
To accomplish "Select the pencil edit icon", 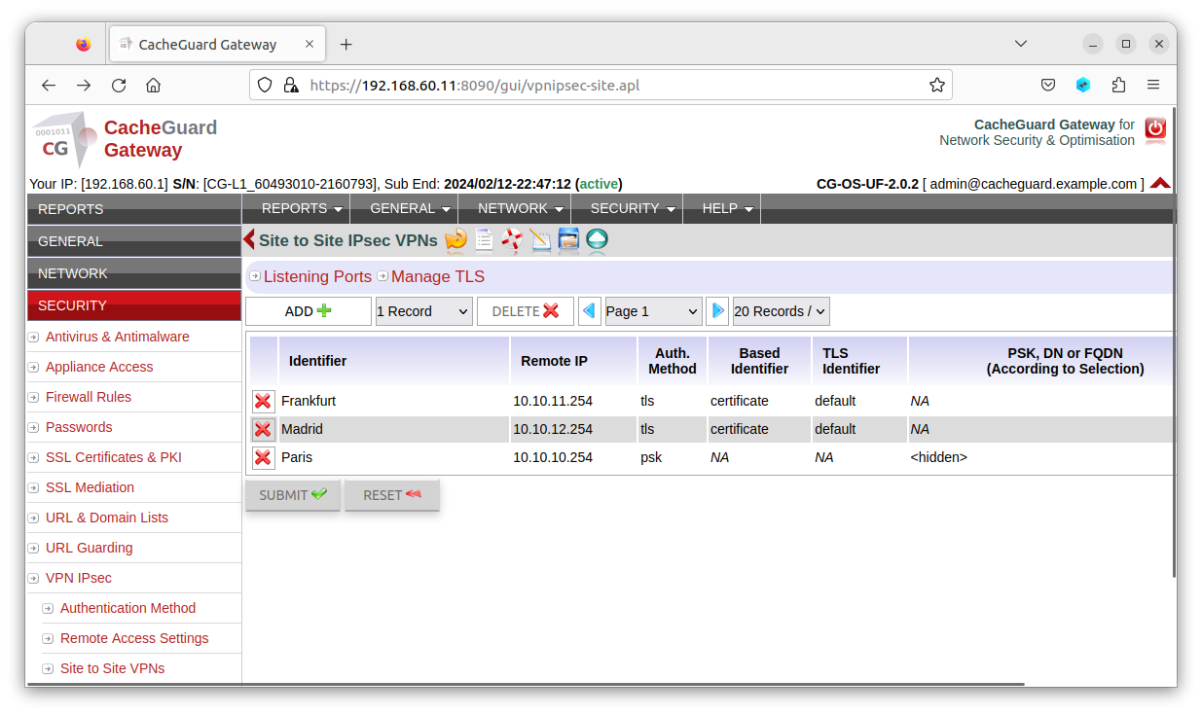I will click(540, 239).
